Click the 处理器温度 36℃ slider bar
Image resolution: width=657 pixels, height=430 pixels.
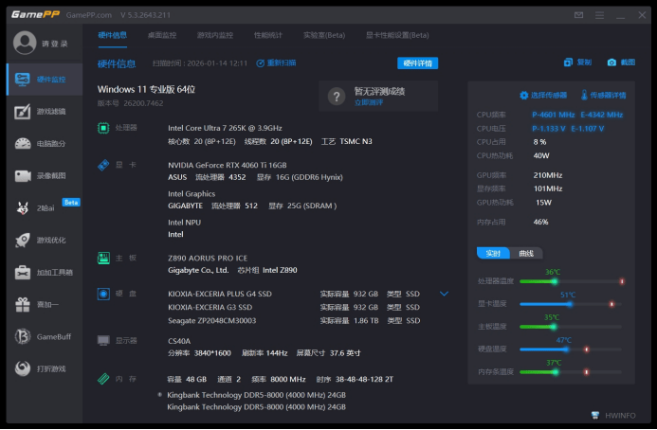pos(572,281)
